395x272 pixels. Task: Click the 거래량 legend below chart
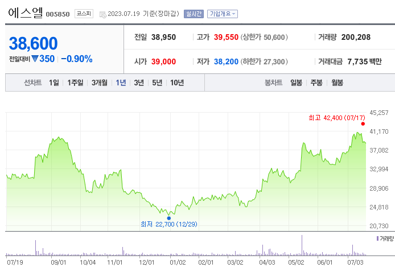pyautogui.click(x=385, y=238)
